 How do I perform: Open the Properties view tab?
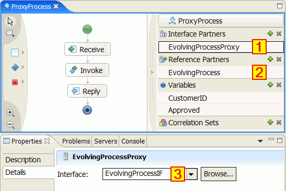click(x=27, y=141)
